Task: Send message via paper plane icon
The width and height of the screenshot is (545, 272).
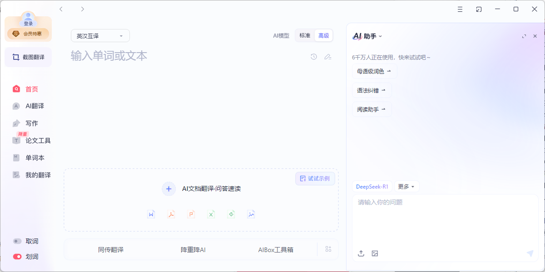Action: pyautogui.click(x=530, y=253)
